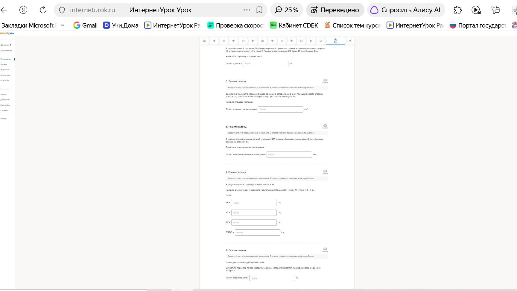Screen dimensions: 517x291
Task: Click Выход to log out
Action: tap(3, 119)
